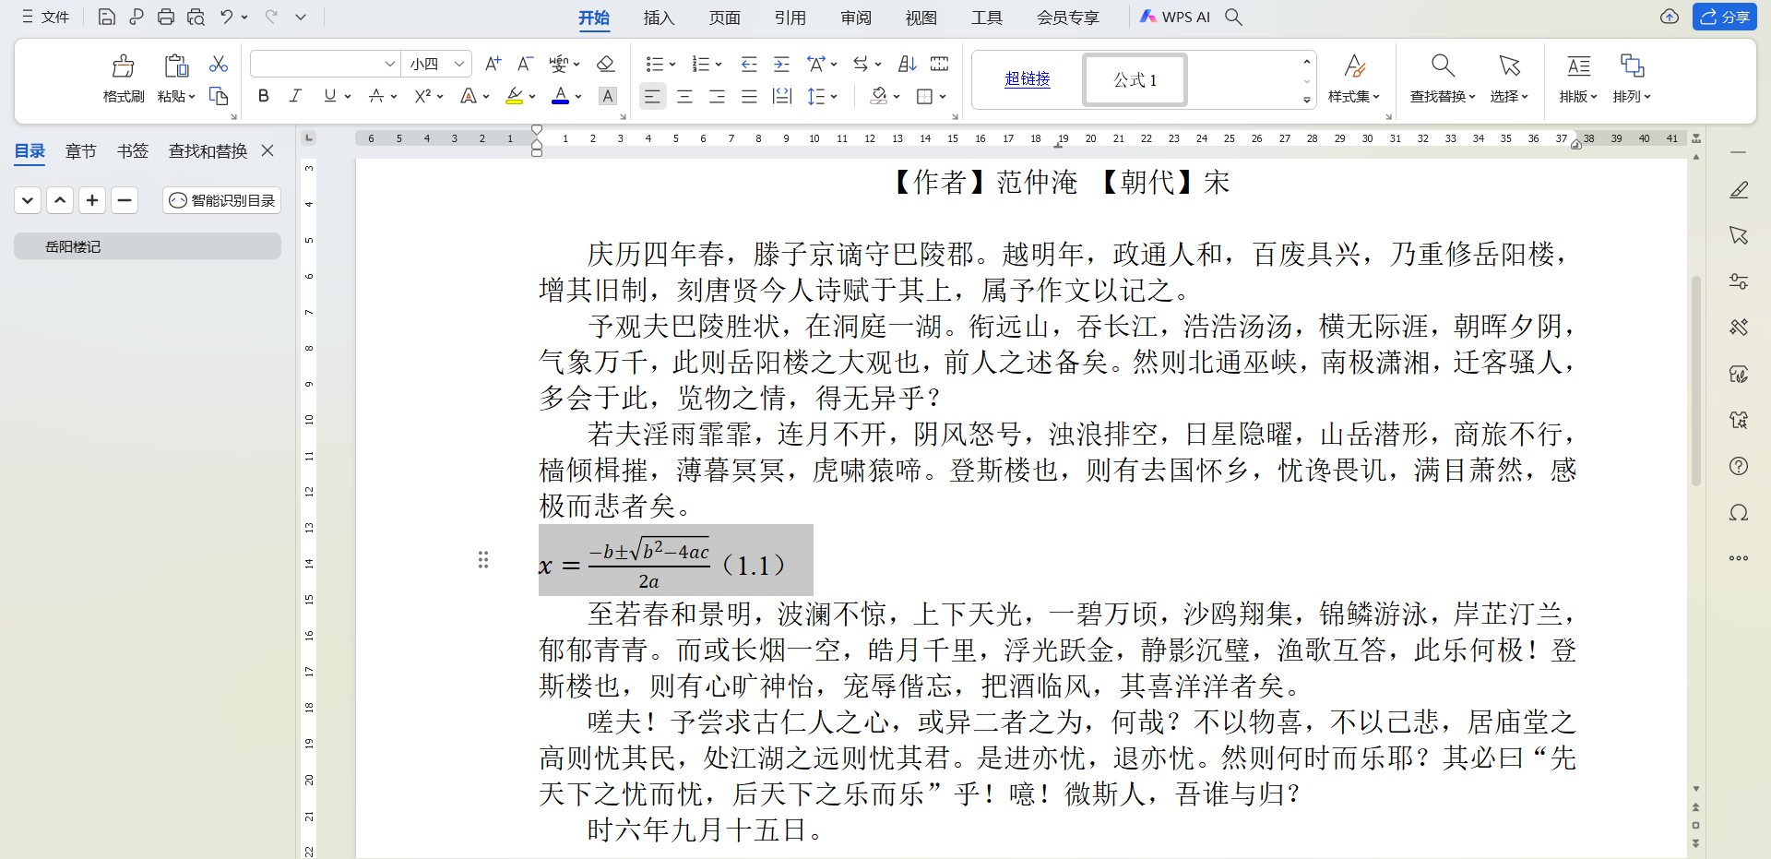The image size is (1771, 859).
Task: Toggle Bold formatting
Action: tap(264, 96)
